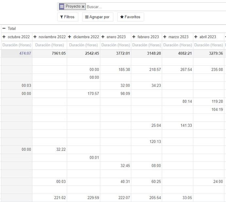This screenshot has height=202, width=226.
Task: Select the cell showing 218:57
Action: [147, 70]
